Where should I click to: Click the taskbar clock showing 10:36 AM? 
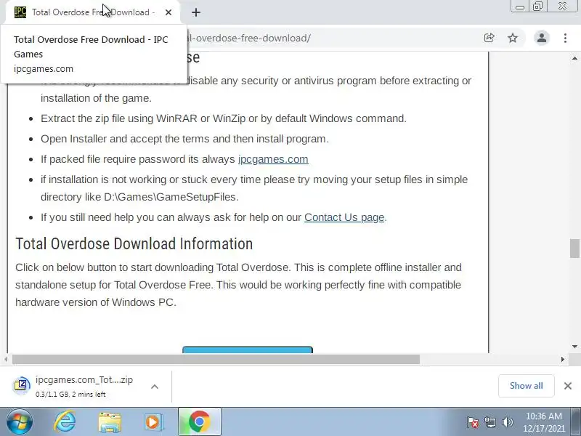[x=543, y=422]
